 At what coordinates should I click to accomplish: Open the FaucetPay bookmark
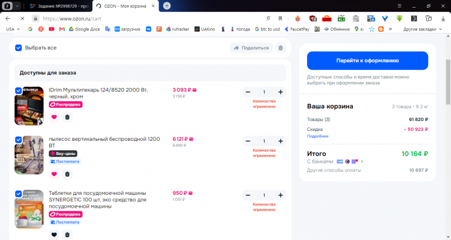pyautogui.click(x=297, y=29)
